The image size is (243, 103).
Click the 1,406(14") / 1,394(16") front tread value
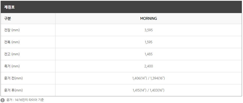point(149,78)
